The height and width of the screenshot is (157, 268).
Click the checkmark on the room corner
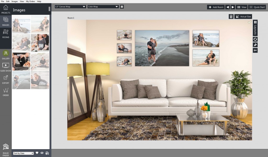click(x=249, y=22)
